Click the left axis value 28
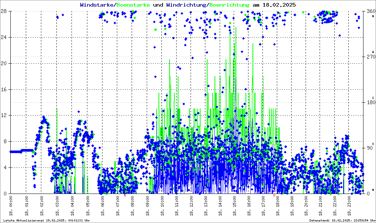 (3, 11)
